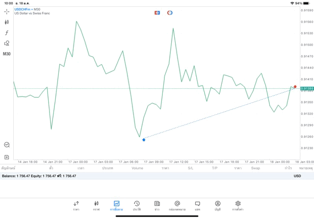Open the การตั้งค่า settings tab
Screen dimensions: 314x219
[x=238, y=205]
